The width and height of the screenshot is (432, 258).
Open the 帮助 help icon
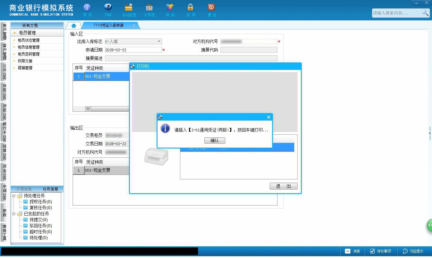87,10
